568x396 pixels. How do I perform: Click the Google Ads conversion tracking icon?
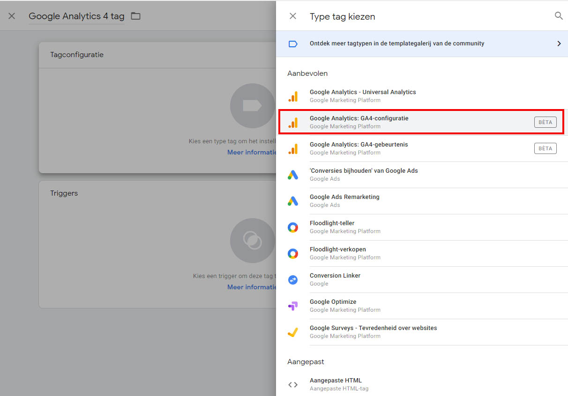click(293, 175)
